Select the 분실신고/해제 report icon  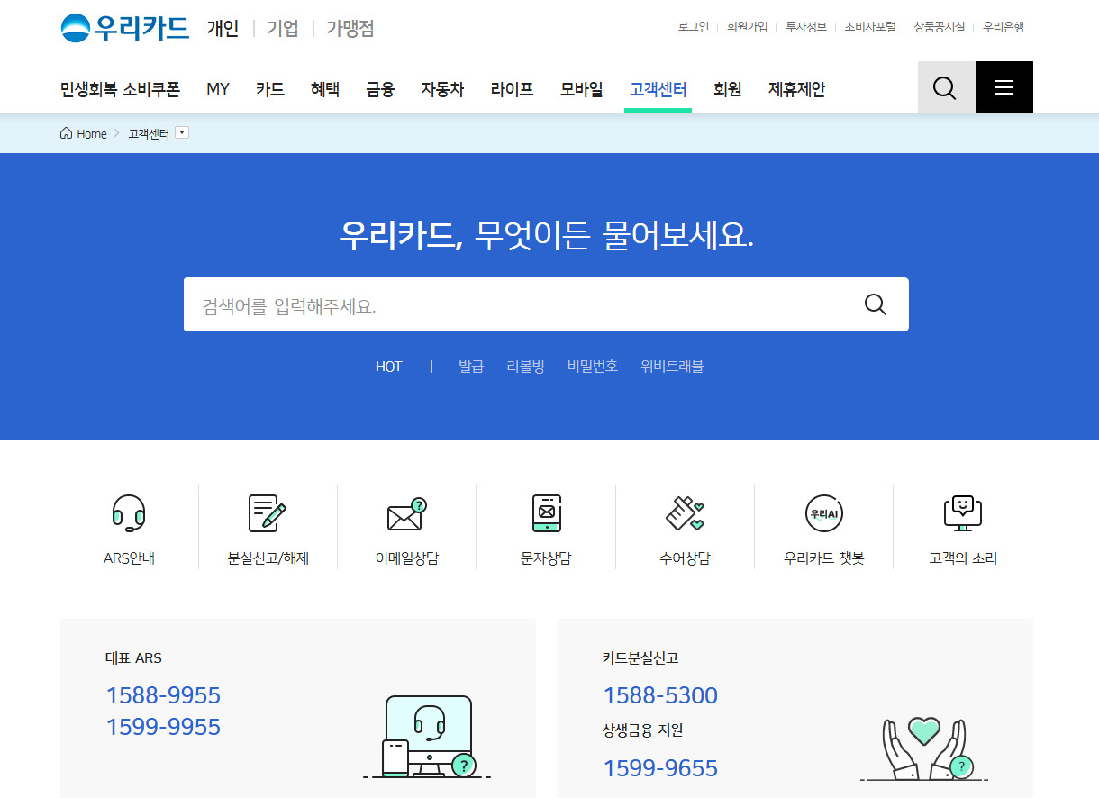(x=268, y=513)
